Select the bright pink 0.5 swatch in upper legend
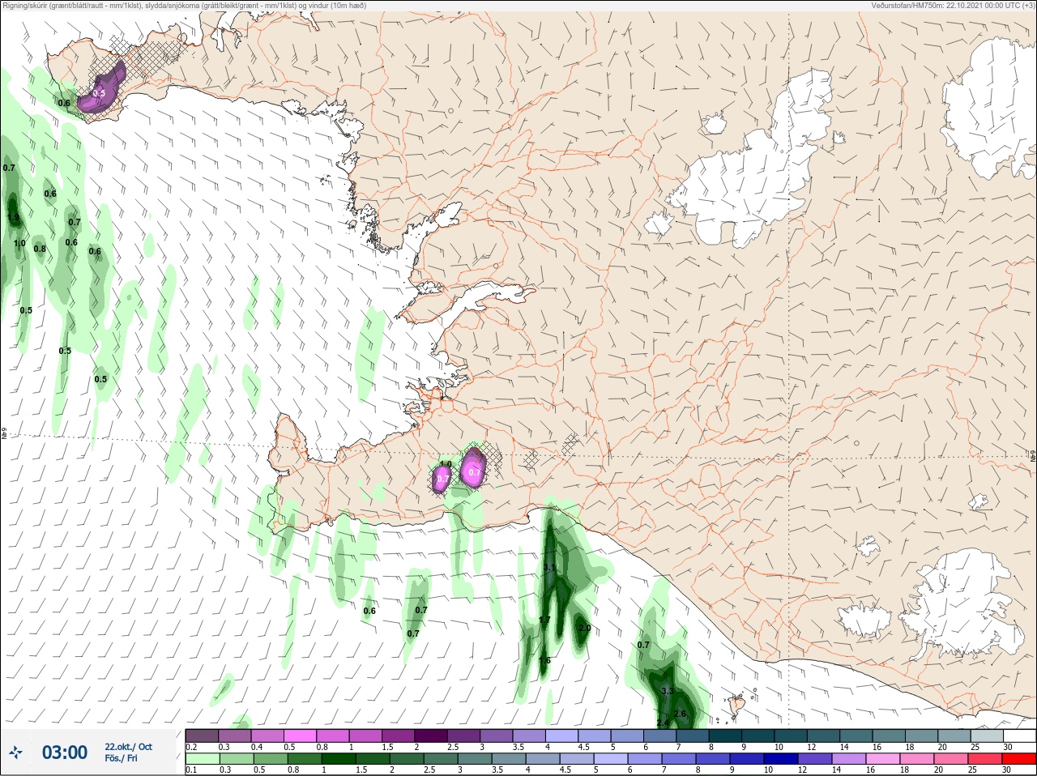 (300, 735)
